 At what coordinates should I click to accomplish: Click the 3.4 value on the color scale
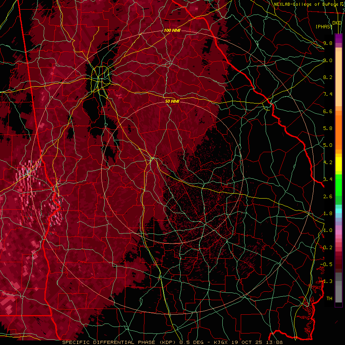tap(328, 179)
